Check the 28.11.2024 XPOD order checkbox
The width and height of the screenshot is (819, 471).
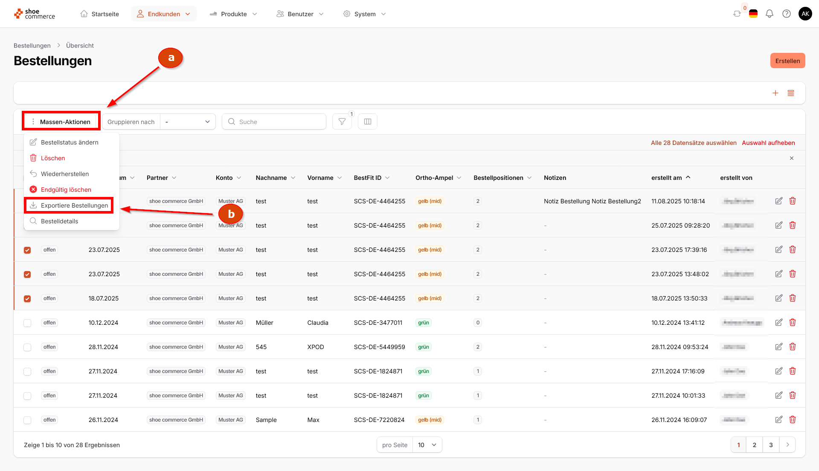coord(27,347)
